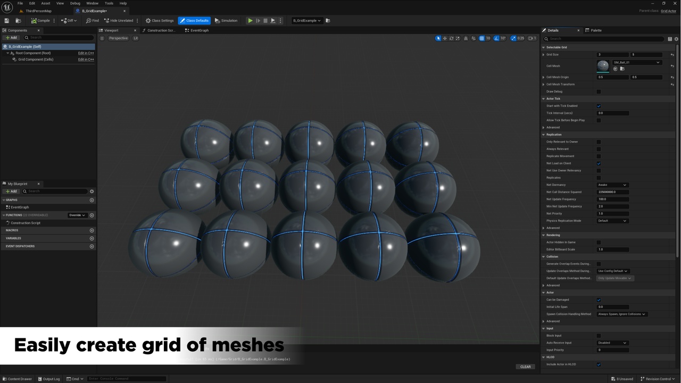Click the Class Defaults button

click(194, 21)
